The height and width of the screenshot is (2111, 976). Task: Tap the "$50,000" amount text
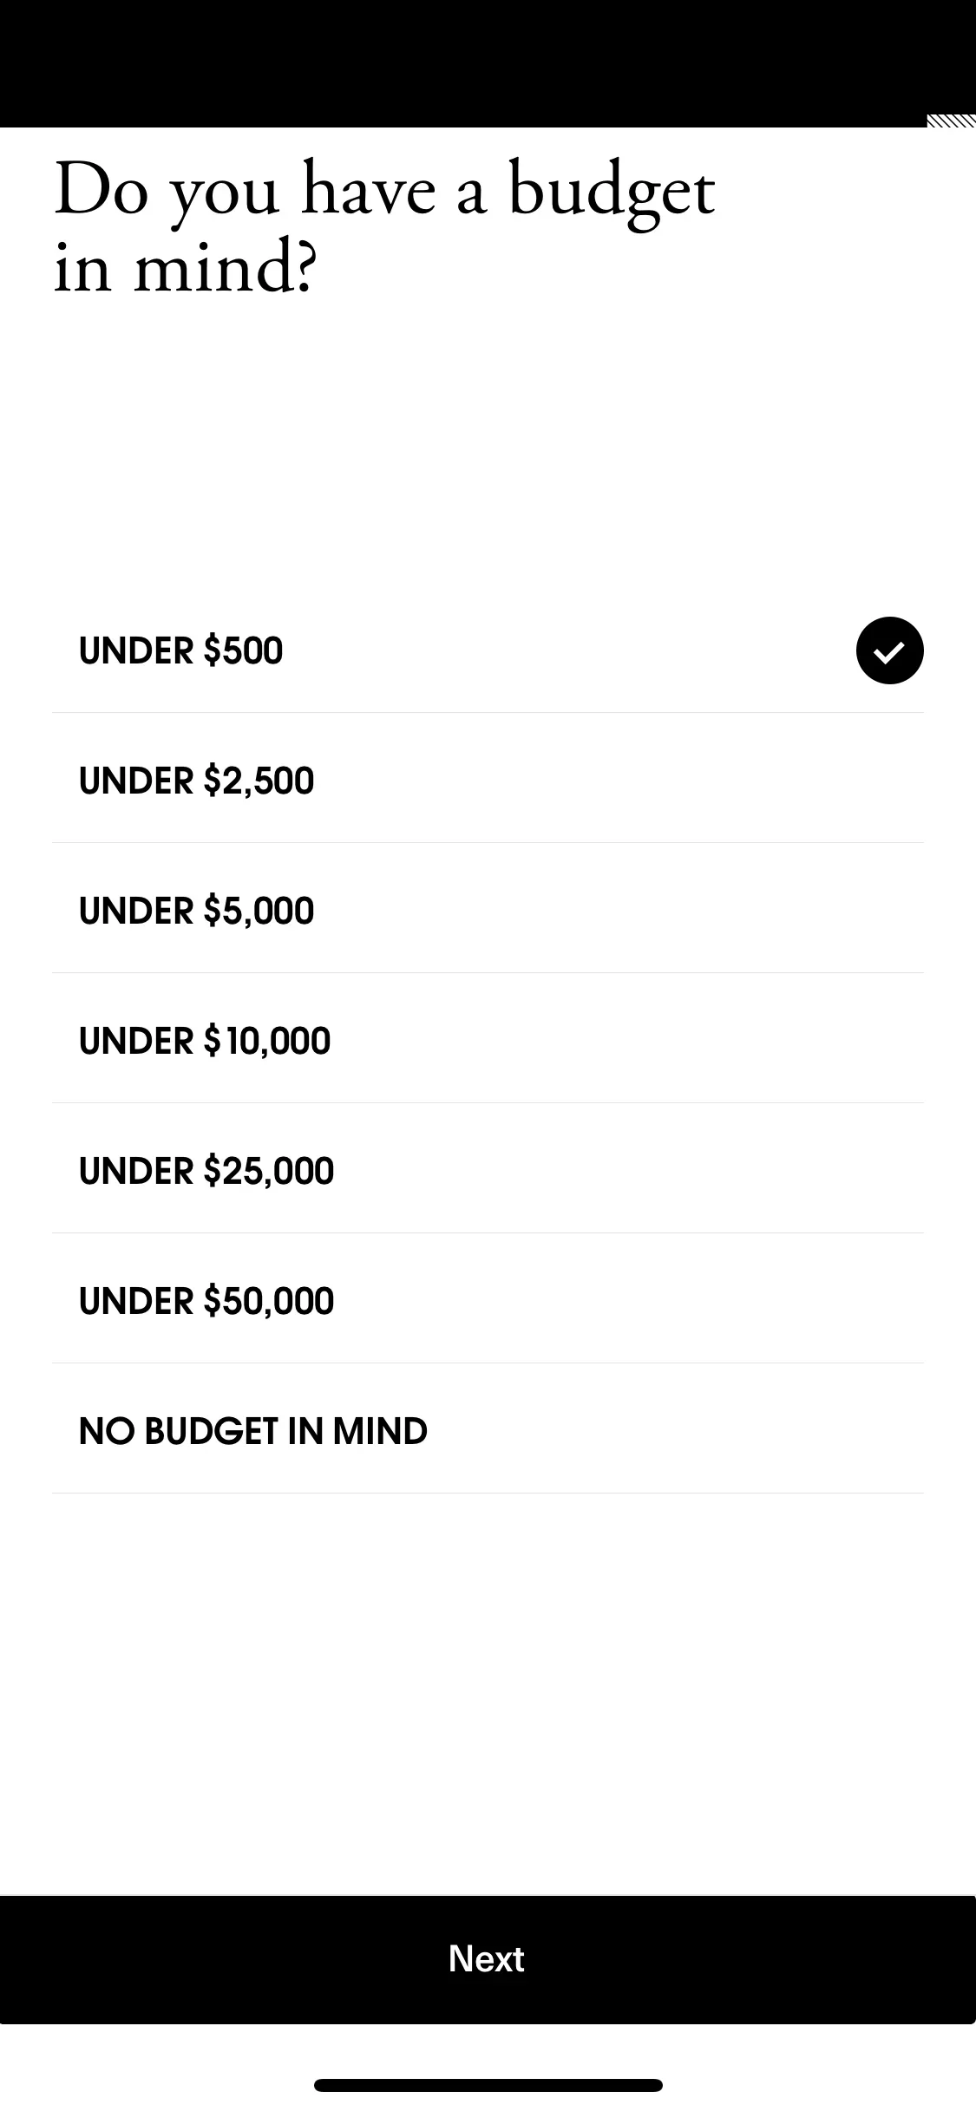point(269,1302)
